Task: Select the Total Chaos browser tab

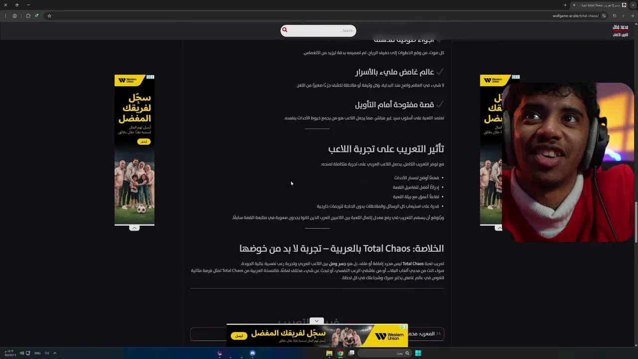Action: [599, 5]
